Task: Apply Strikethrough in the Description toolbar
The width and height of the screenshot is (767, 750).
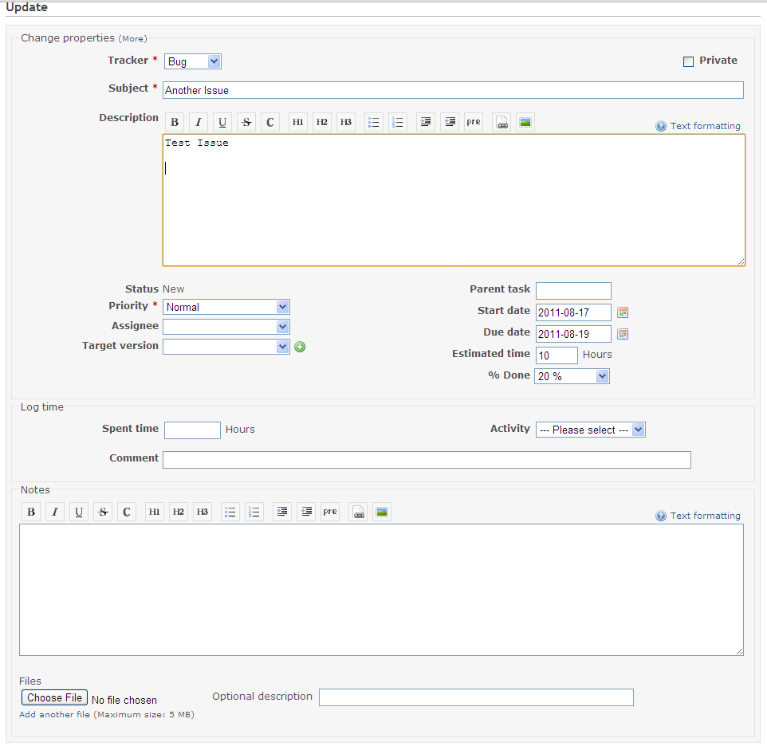Action: tap(246, 122)
